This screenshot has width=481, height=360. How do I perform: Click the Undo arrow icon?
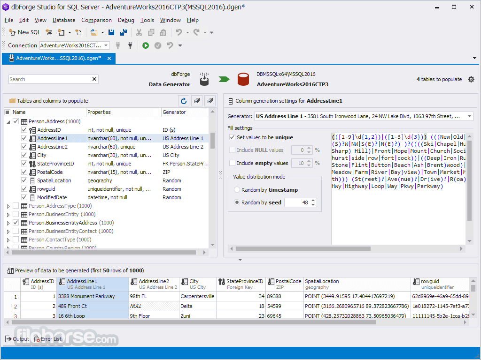pyautogui.click(x=179, y=32)
